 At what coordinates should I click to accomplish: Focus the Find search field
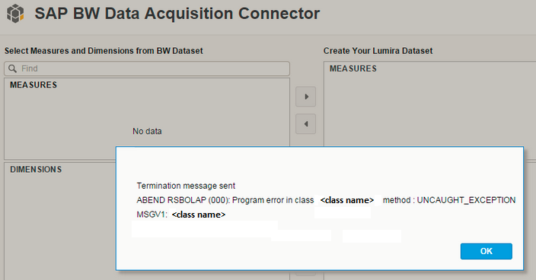tap(147, 68)
